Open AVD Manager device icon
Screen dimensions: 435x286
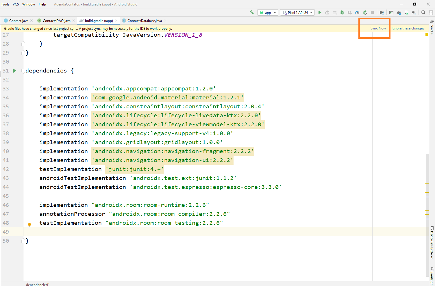coord(406,12)
